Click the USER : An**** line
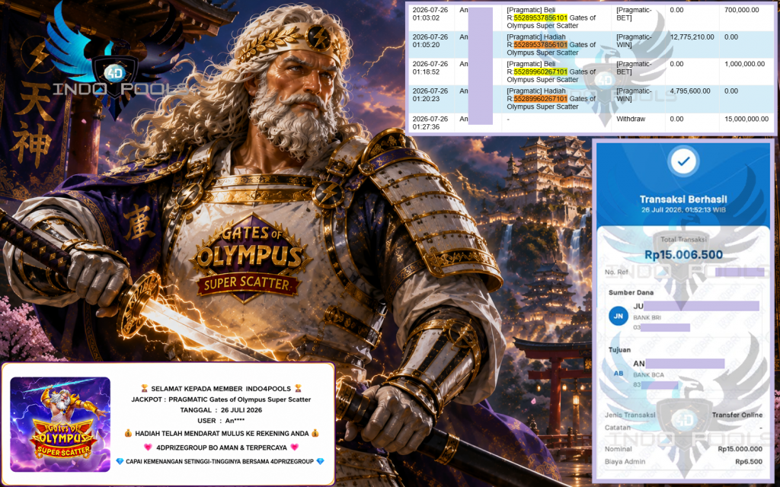This screenshot has height=487, width=780. pyautogui.click(x=221, y=421)
